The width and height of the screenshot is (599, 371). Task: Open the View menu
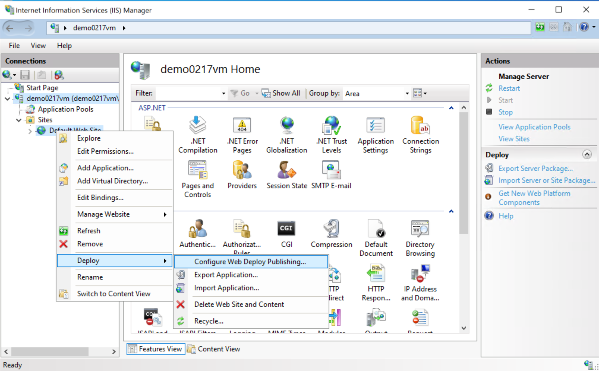point(38,45)
